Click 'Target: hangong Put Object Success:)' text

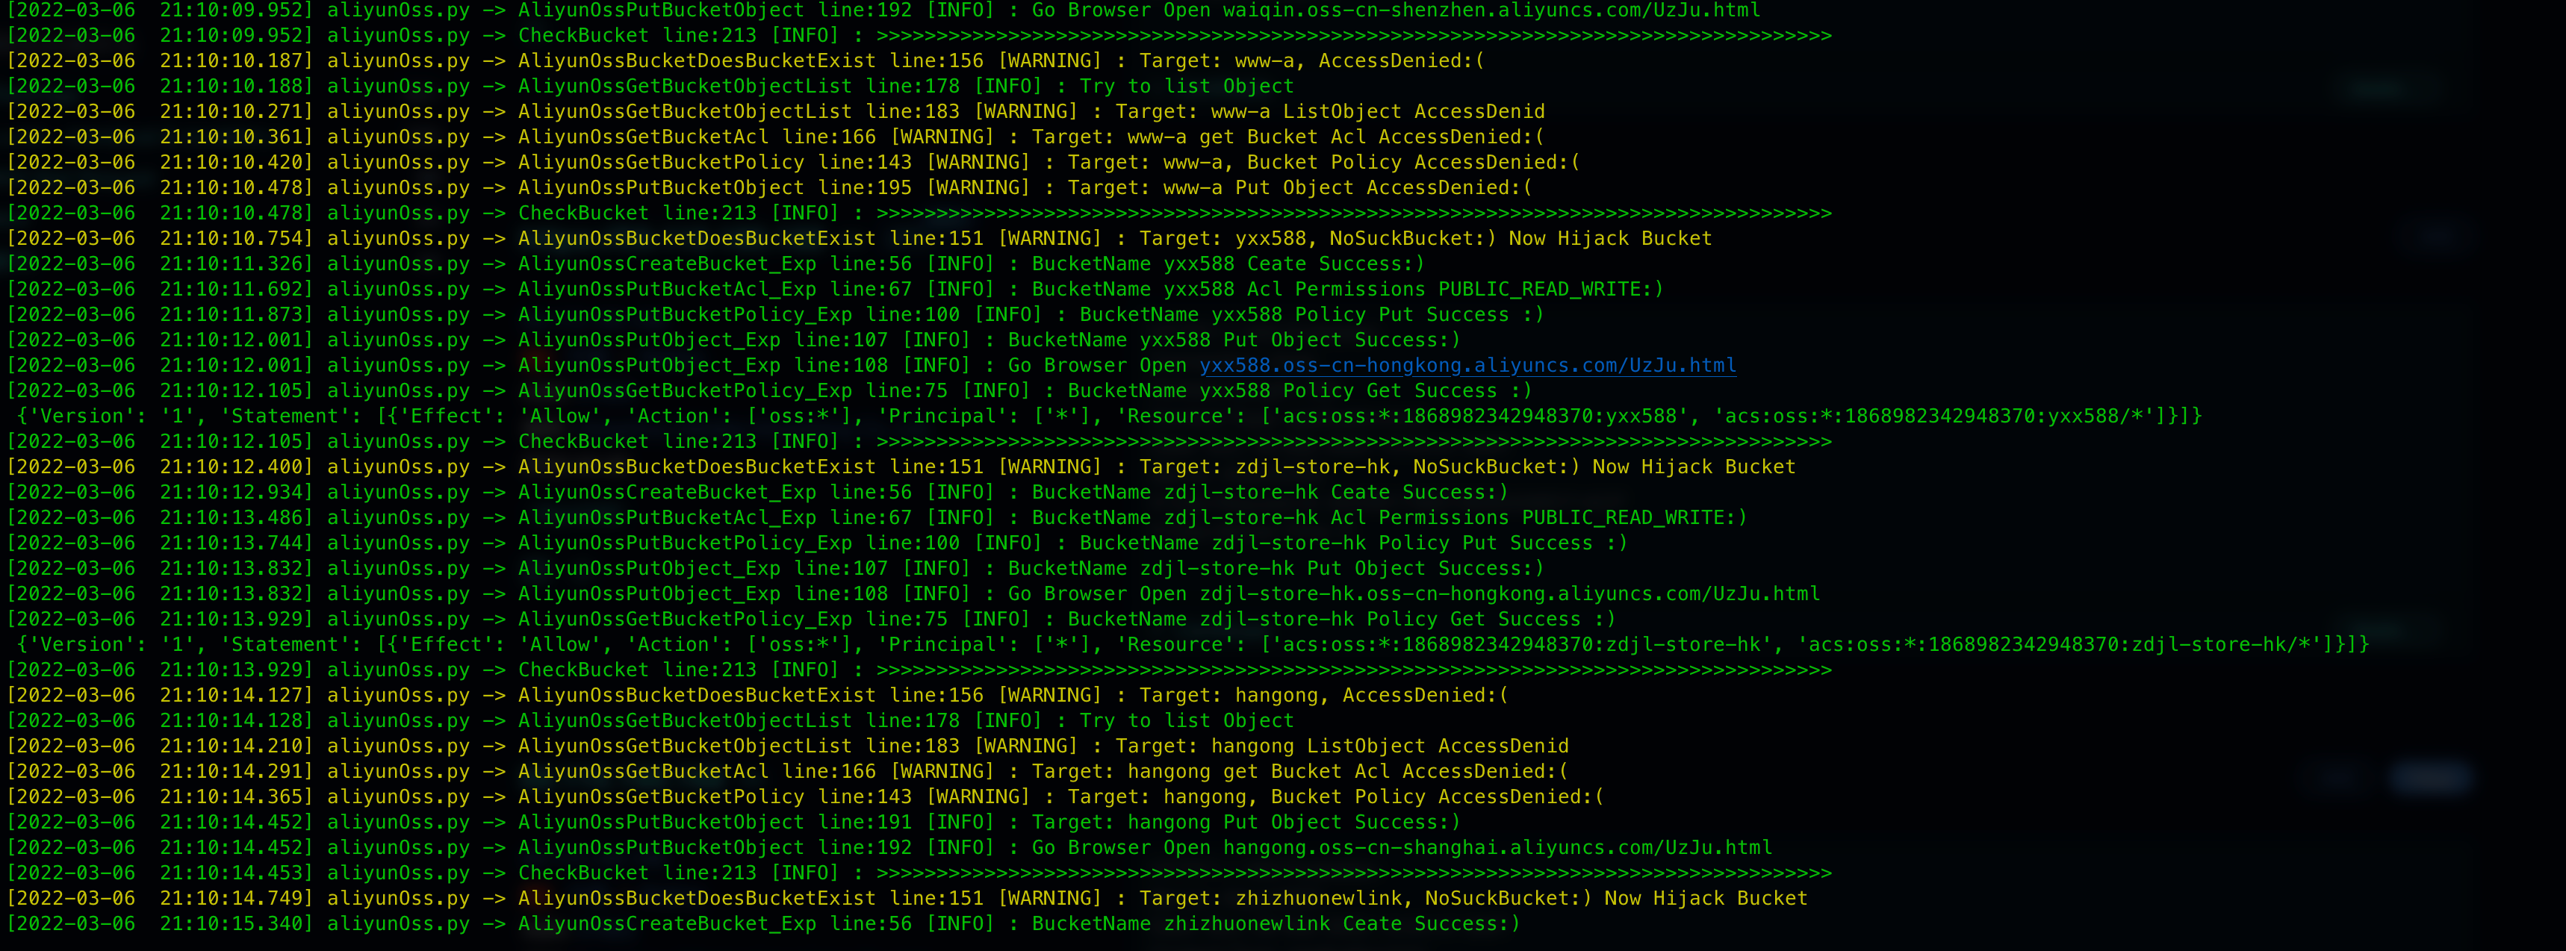(1245, 823)
